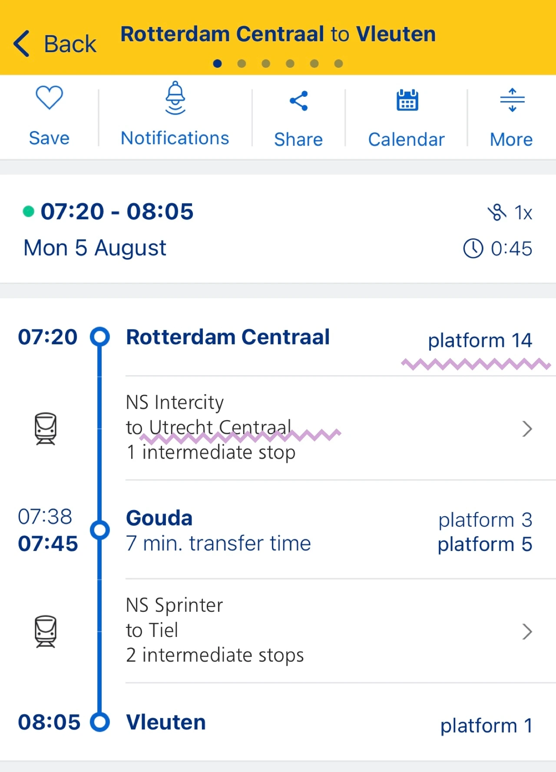Tap the back arrow chevron
The height and width of the screenshot is (772, 556).
(x=22, y=43)
